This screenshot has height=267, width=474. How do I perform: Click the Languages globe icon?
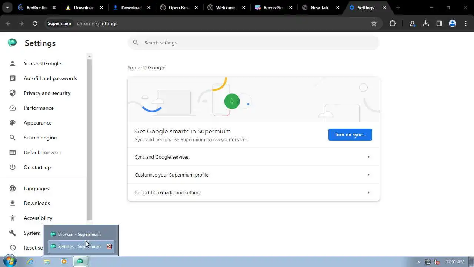coord(13,188)
